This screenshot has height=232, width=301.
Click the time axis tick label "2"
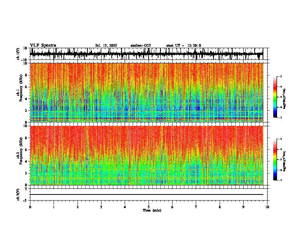[78, 207]
